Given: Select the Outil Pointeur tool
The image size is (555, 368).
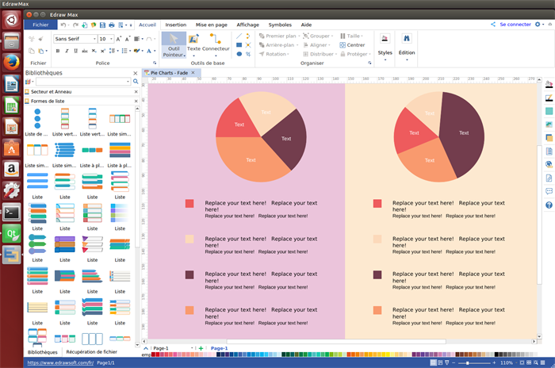Looking at the screenshot, I should (x=174, y=45).
